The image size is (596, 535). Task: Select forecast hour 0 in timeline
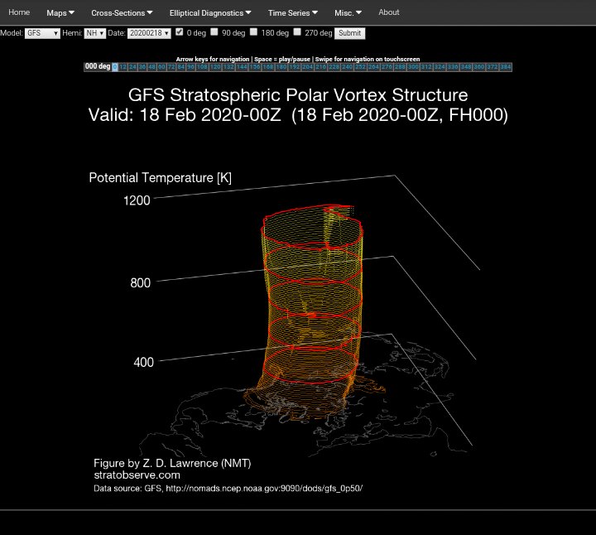[x=114, y=66]
